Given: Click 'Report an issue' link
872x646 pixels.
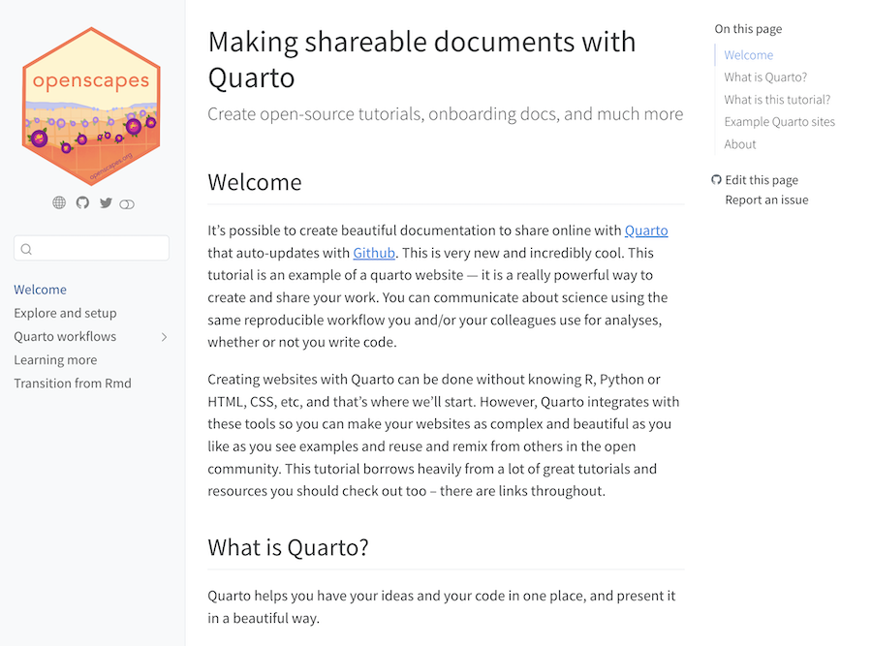Looking at the screenshot, I should click(x=766, y=200).
